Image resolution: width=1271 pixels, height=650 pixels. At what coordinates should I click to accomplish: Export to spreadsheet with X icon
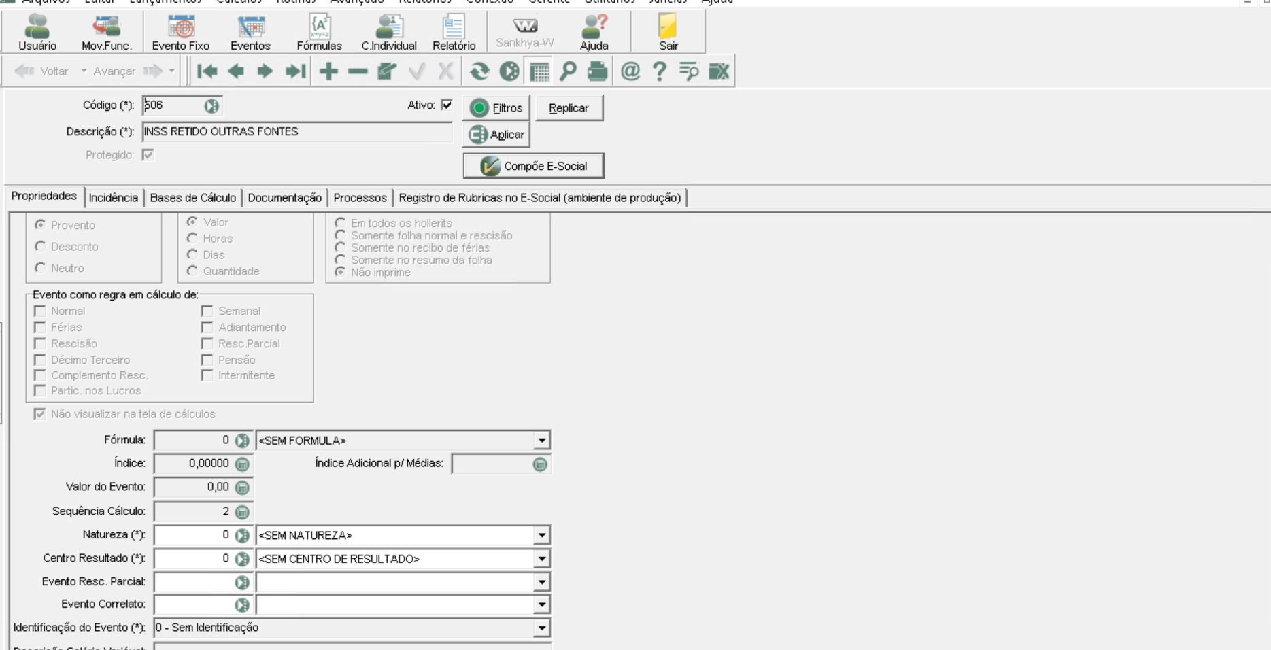(x=719, y=71)
